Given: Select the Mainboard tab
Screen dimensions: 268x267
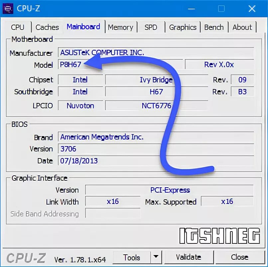Looking at the screenshot, I should (x=83, y=27).
